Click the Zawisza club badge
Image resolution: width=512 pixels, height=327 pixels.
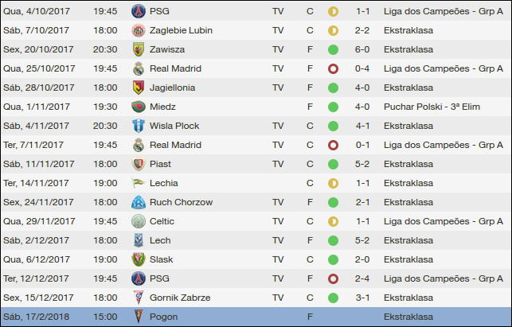pos(138,49)
